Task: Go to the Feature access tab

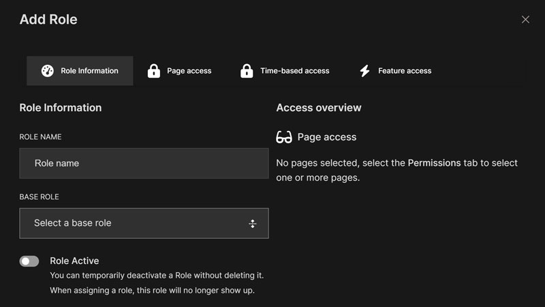Action: pyautogui.click(x=405, y=71)
